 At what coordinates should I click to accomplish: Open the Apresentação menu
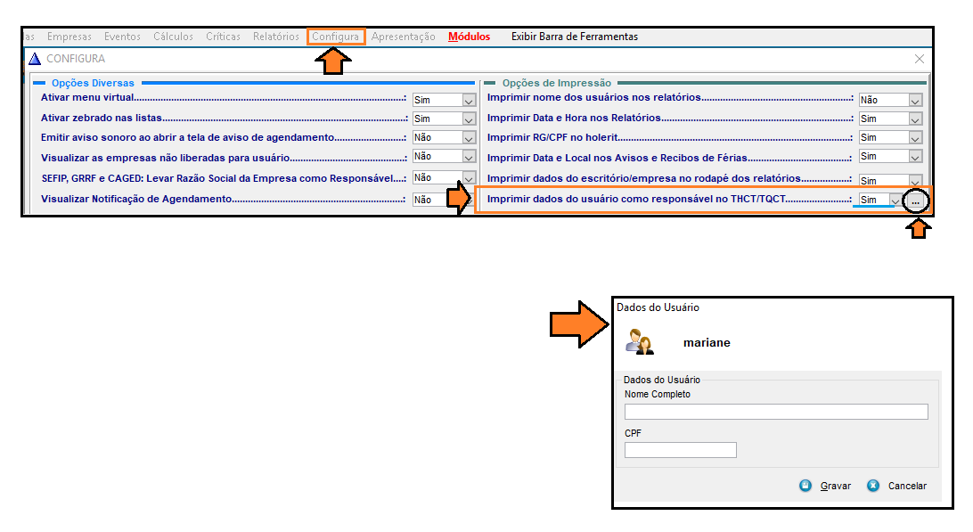coord(404,37)
